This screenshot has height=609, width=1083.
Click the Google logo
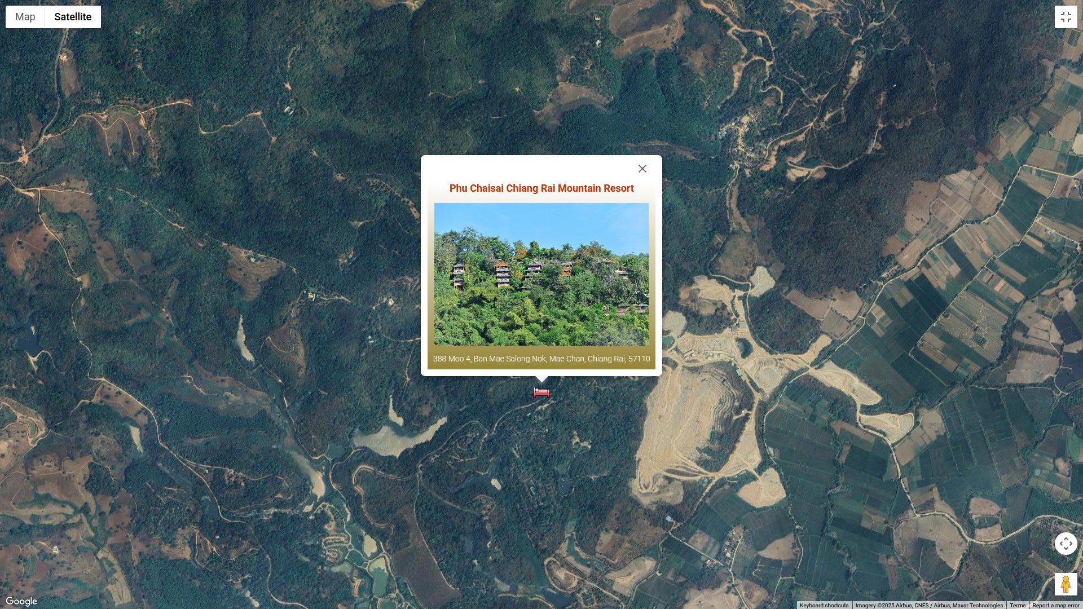click(x=21, y=601)
